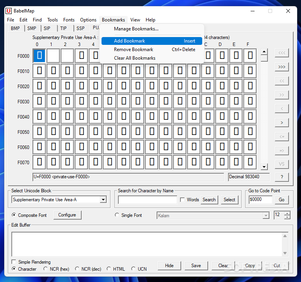Jump back with the <<< navigation button
The image size is (301, 282).
pos(281,53)
